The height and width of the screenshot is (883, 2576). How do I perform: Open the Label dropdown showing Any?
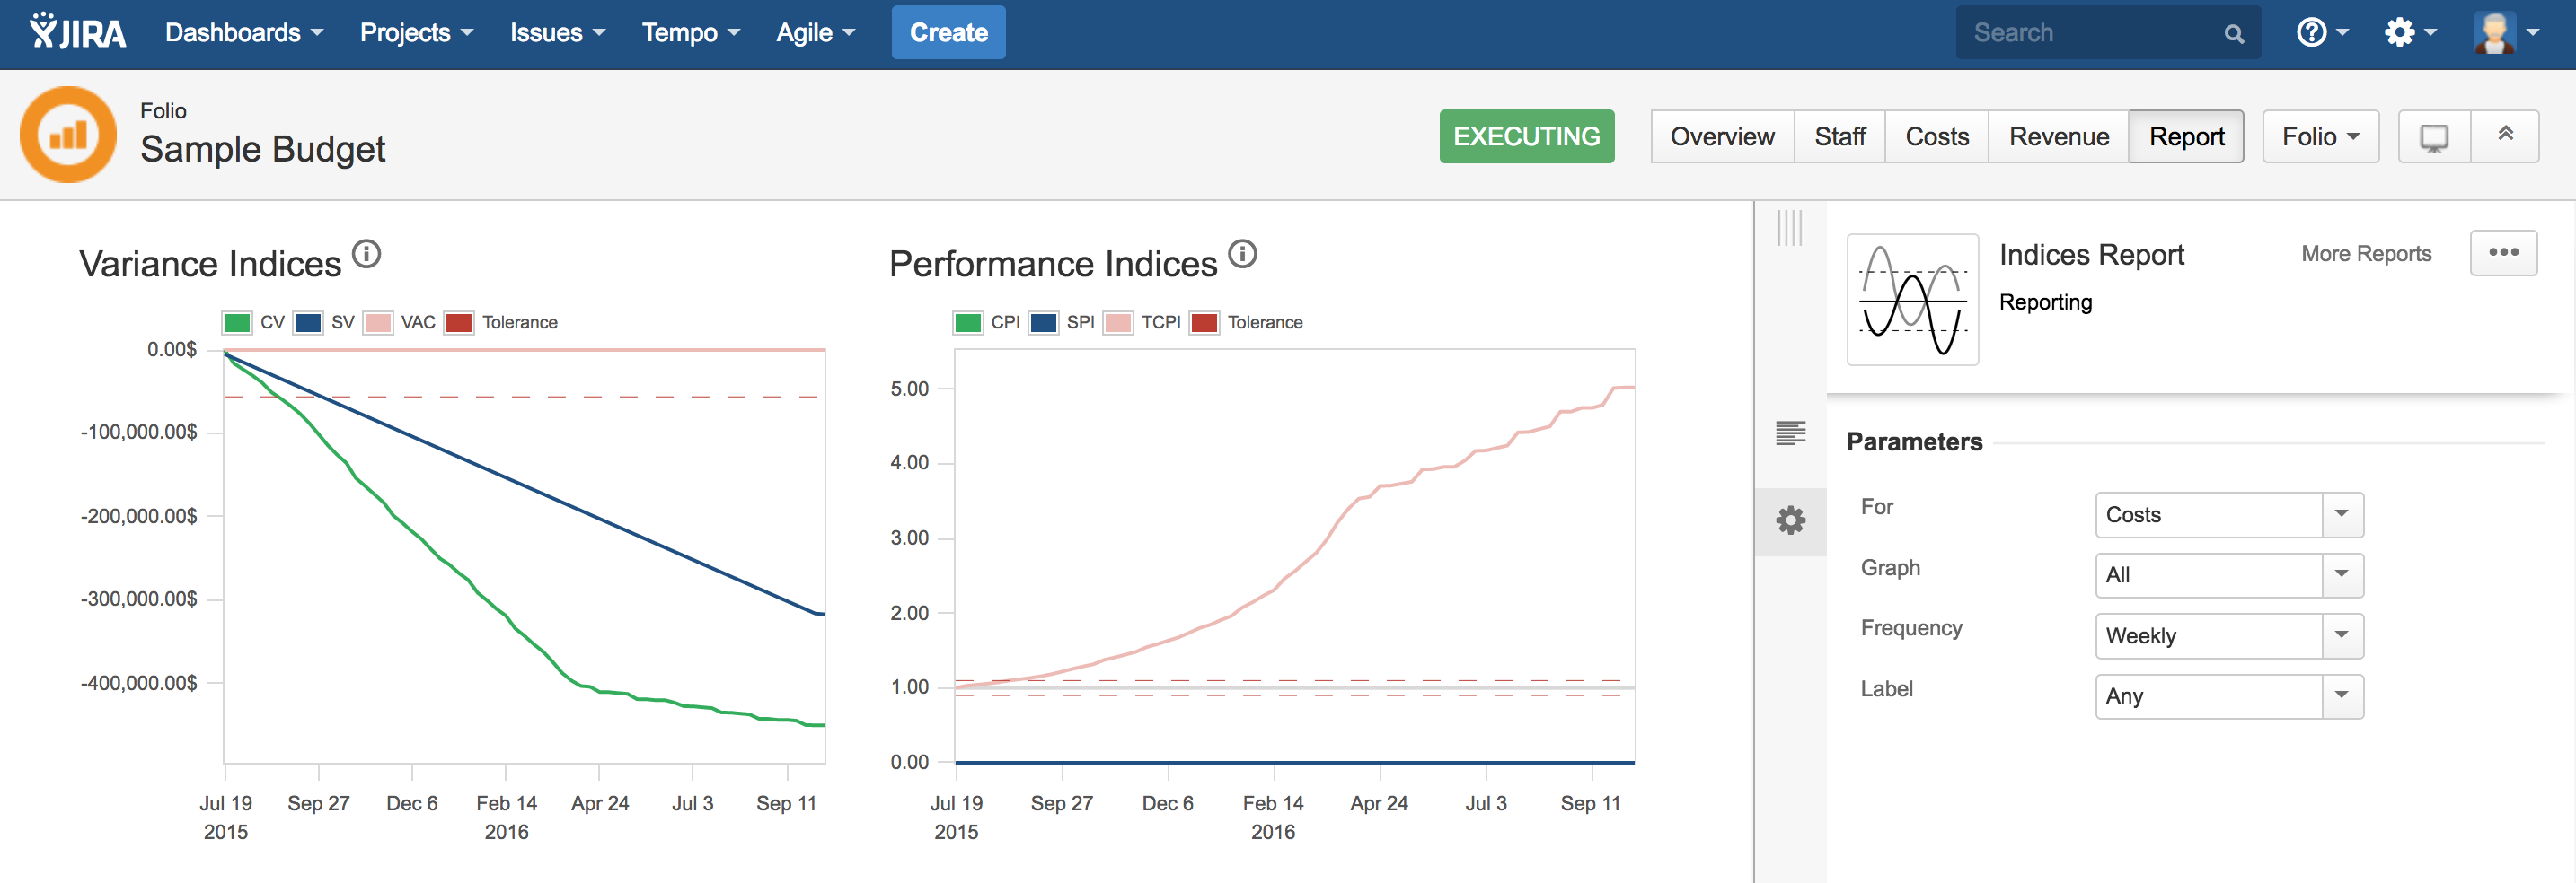click(x=2228, y=696)
